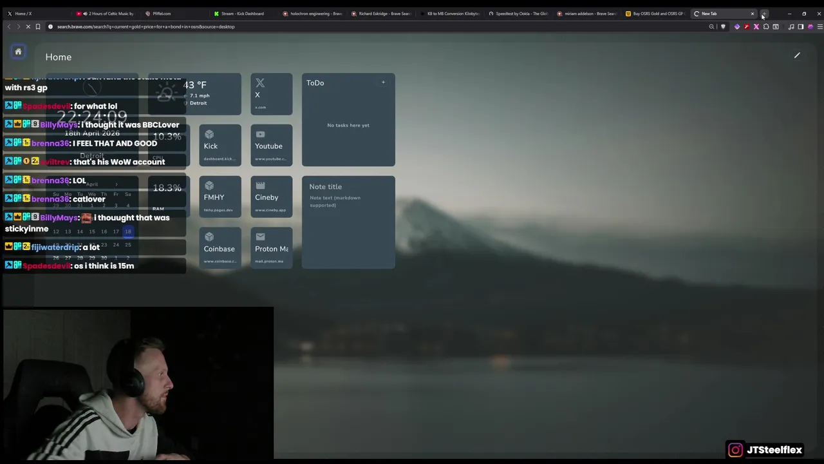Click the window-shaped icon beside the extensions puzzle
The width and height of the screenshot is (824, 464).
(x=776, y=26)
